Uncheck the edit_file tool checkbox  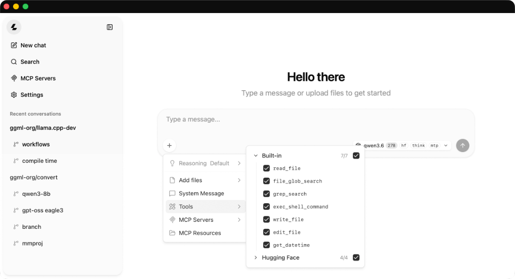266,232
